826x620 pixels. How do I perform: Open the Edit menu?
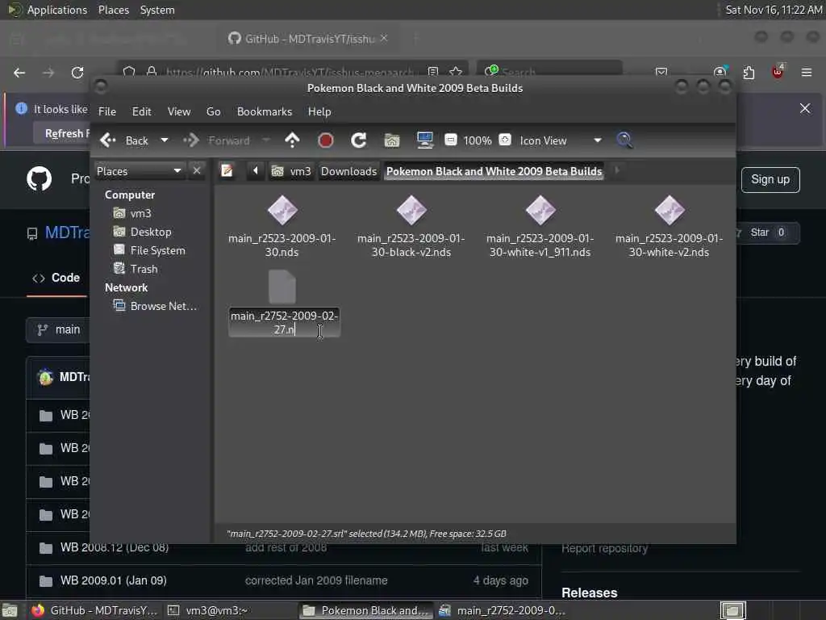(x=141, y=111)
